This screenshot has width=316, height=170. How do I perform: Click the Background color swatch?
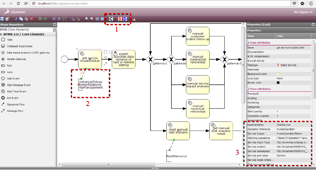(x=278, y=74)
